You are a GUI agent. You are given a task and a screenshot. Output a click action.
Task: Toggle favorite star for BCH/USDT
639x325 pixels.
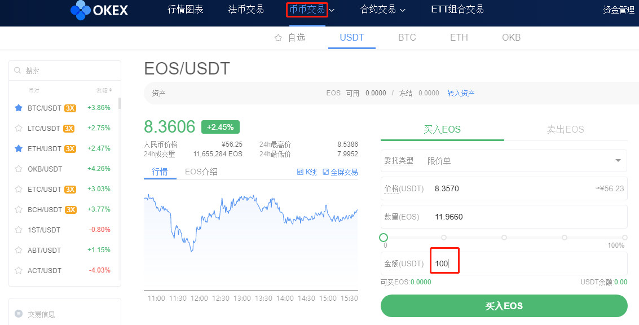click(19, 209)
